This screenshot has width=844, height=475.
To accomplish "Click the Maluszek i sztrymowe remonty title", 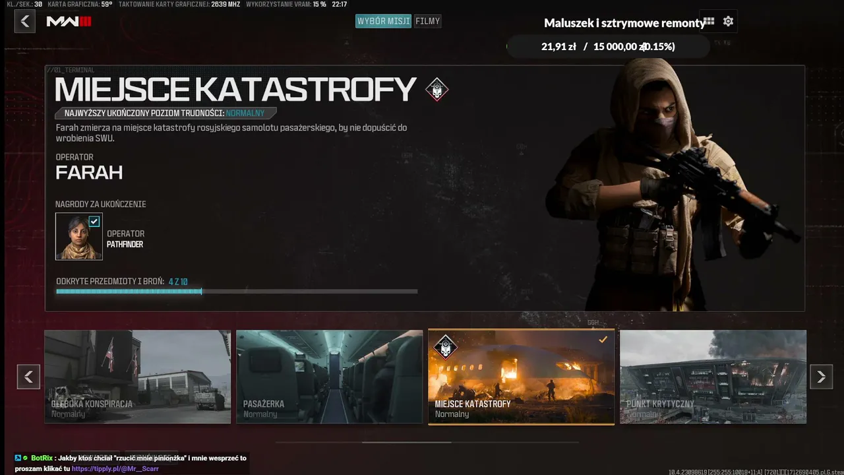I will click(x=624, y=23).
